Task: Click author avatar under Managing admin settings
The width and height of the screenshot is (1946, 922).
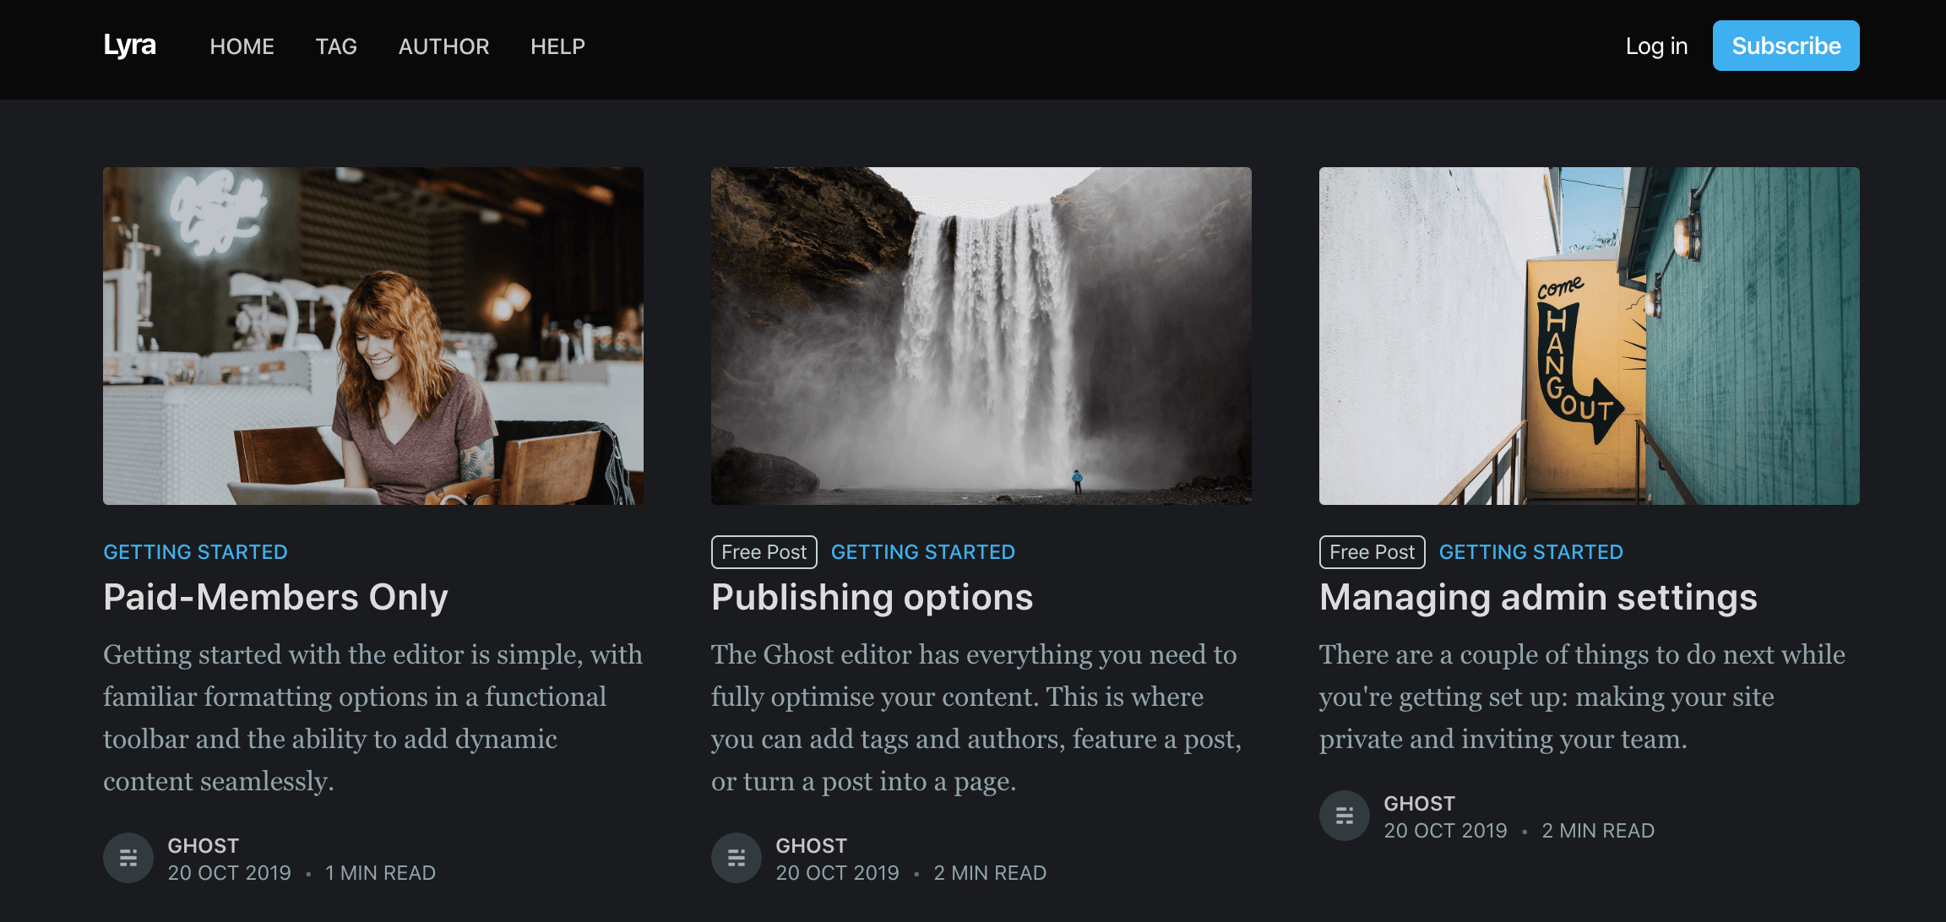Action: click(1345, 816)
